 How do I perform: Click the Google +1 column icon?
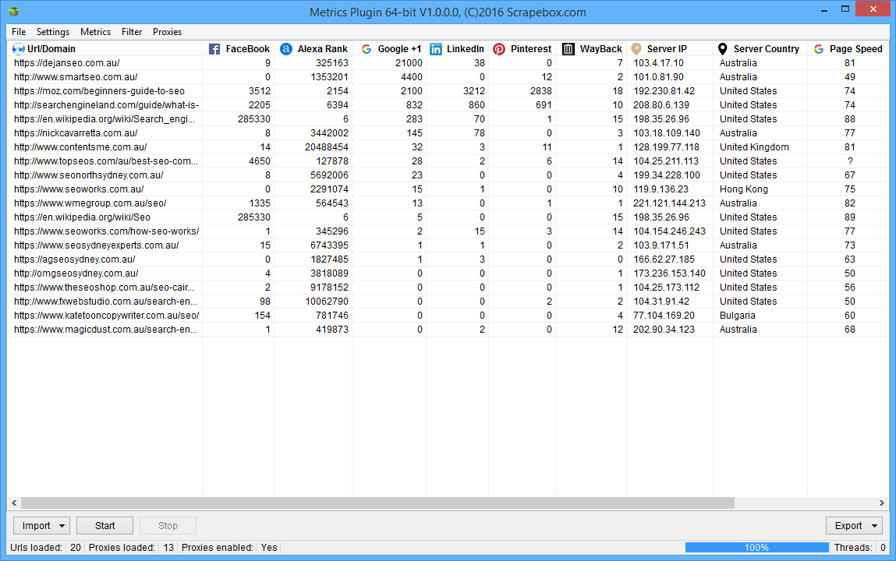click(x=367, y=49)
